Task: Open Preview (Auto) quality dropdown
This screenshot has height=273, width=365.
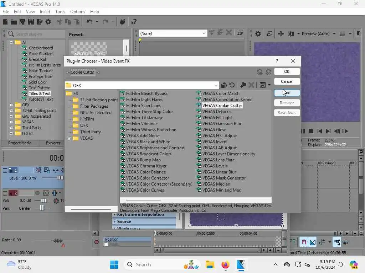Action: (x=334, y=34)
